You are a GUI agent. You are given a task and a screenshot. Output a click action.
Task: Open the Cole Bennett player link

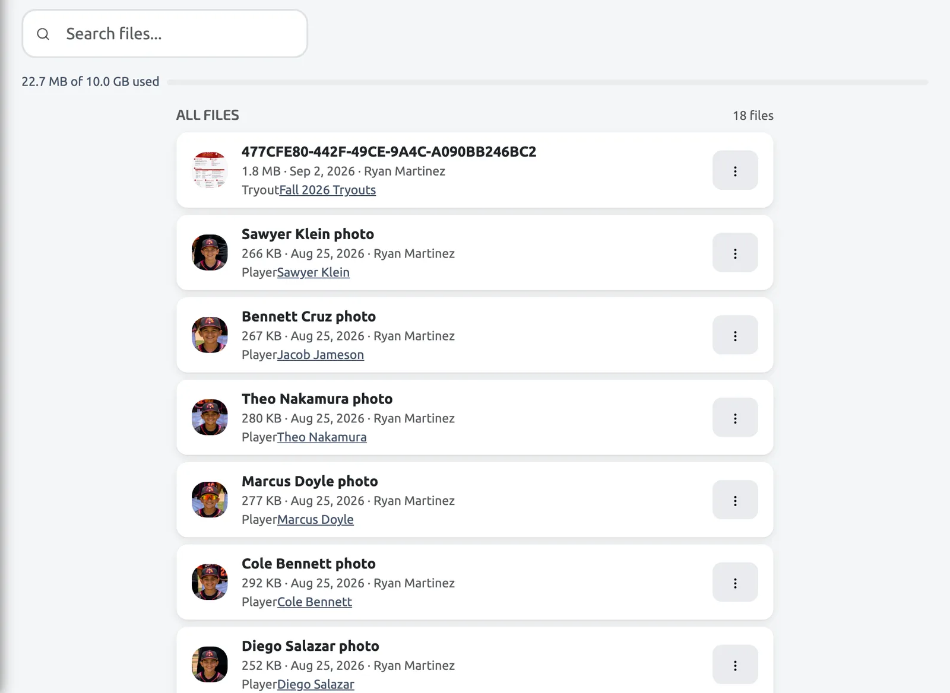pyautogui.click(x=315, y=602)
